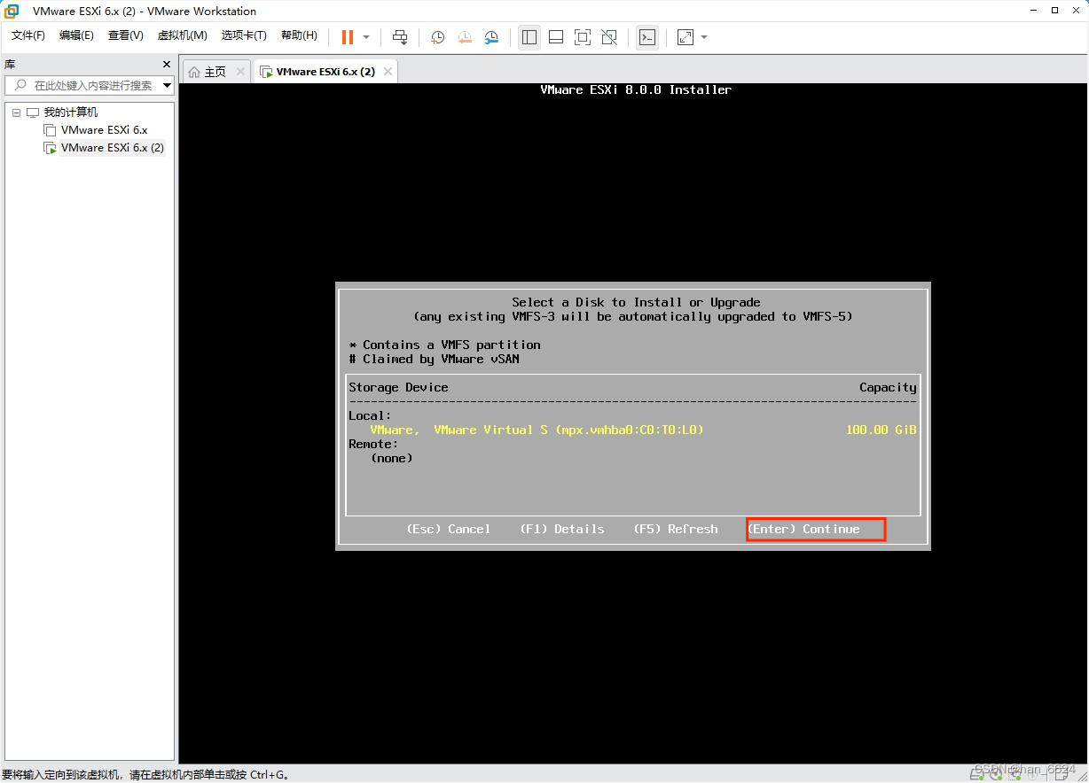Take a snapshot of this virtual machine

(x=437, y=37)
